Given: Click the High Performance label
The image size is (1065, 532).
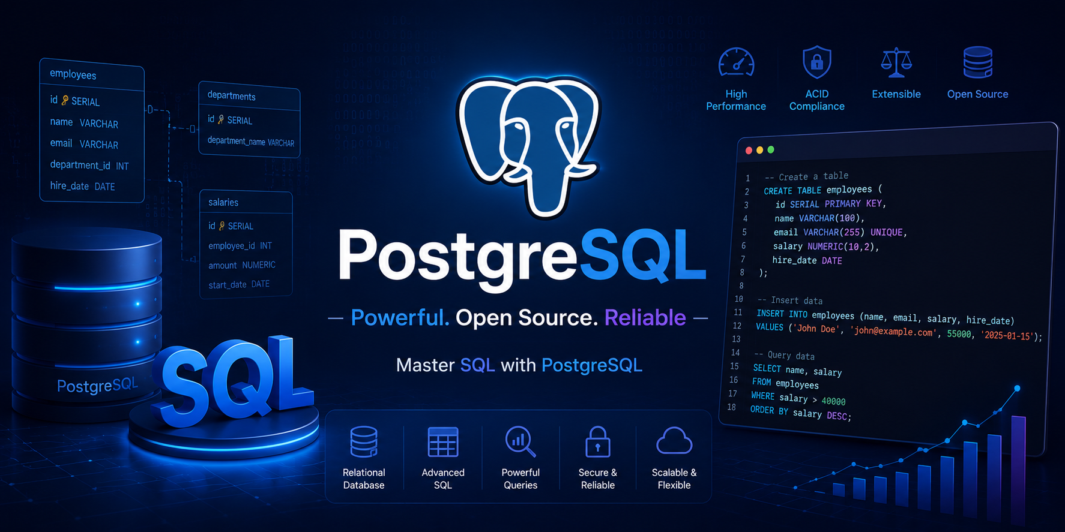Looking at the screenshot, I should click(x=736, y=100).
